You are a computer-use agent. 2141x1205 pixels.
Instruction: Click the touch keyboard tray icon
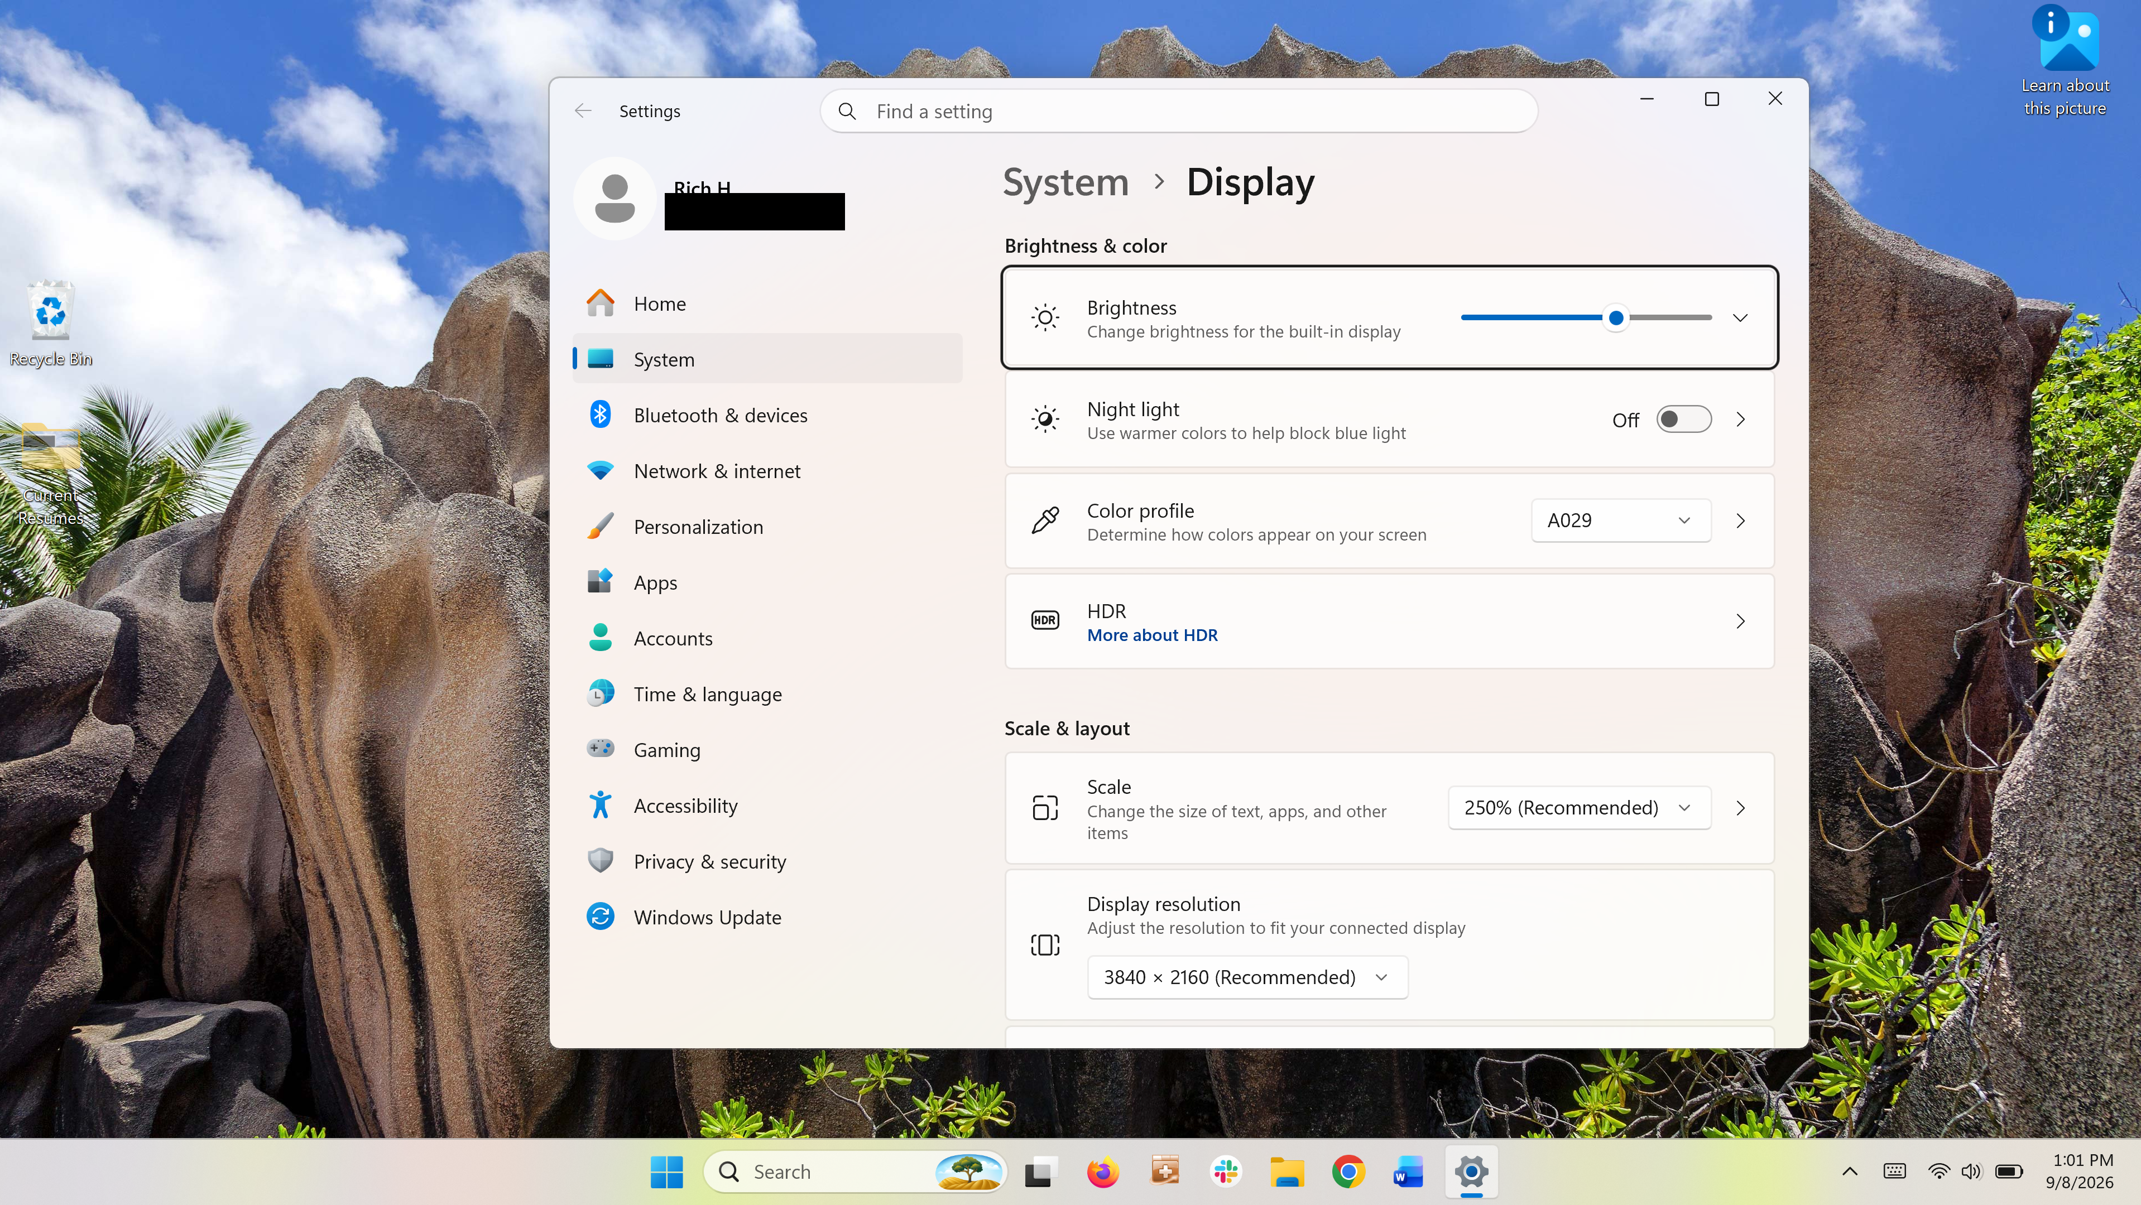pos(1894,1173)
